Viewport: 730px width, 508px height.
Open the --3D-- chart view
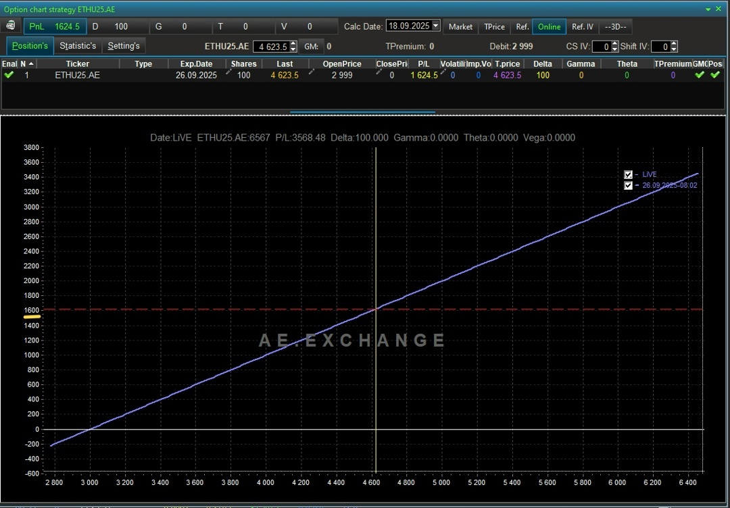point(616,27)
